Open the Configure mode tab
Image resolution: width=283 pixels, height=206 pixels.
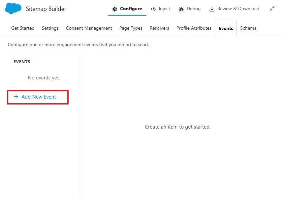tap(127, 9)
